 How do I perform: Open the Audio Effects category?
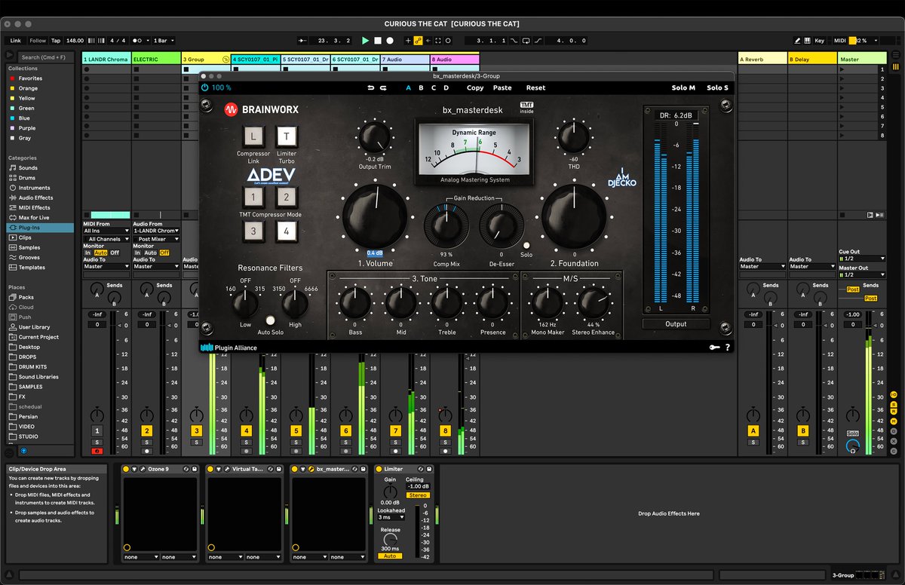pos(36,198)
